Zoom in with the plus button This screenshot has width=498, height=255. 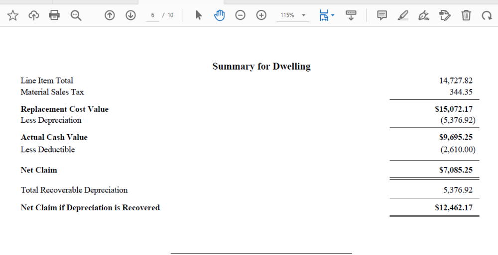pyautogui.click(x=261, y=15)
